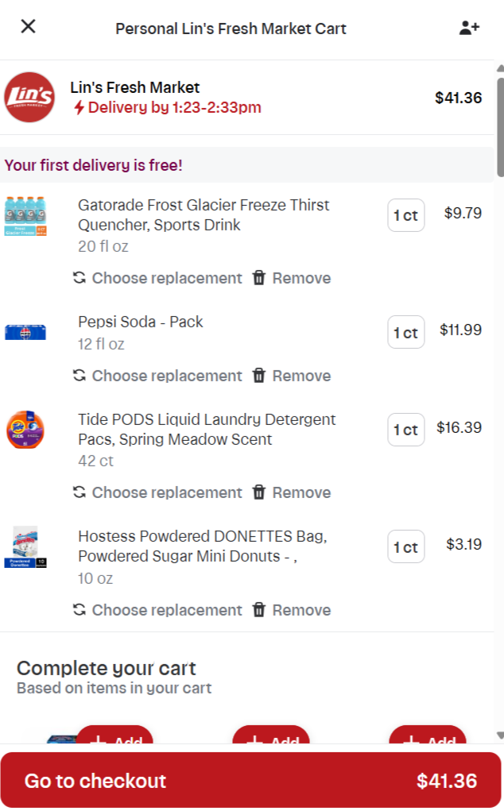Remove Hostess Donettes from the cart
This screenshot has width=504, height=811.
[292, 610]
